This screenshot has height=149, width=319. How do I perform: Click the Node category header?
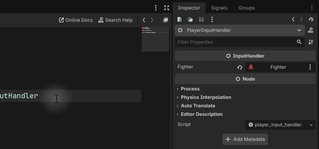coord(245,79)
